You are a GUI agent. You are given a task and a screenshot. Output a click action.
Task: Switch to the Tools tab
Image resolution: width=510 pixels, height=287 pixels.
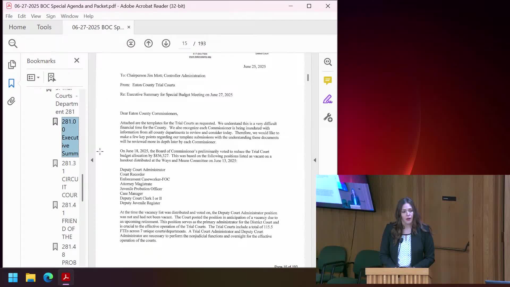click(x=44, y=27)
